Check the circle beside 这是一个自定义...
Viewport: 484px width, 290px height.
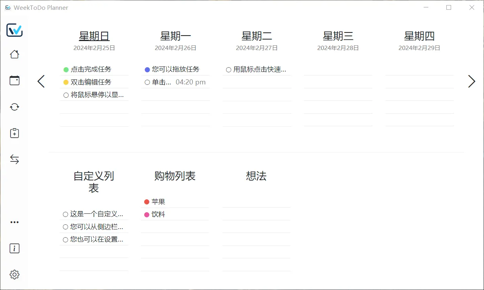[65, 214]
